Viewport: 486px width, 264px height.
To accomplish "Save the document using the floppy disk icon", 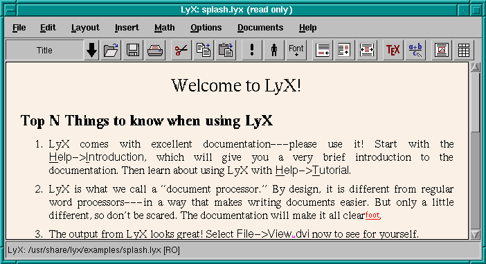I will (133, 50).
